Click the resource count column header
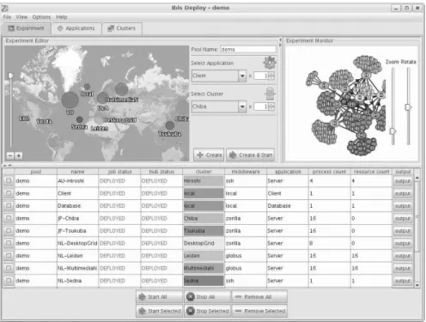 [371, 172]
